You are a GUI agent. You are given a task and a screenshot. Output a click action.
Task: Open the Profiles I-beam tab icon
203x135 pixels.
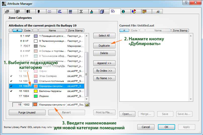[81, 12]
